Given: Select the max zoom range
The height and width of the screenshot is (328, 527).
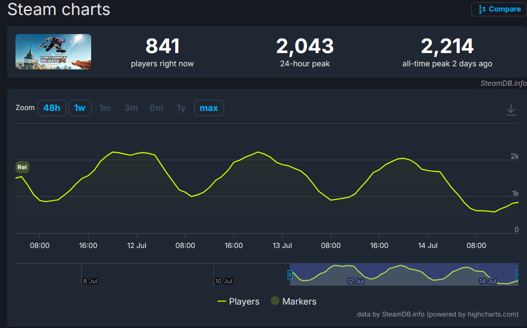Looking at the screenshot, I should [209, 108].
